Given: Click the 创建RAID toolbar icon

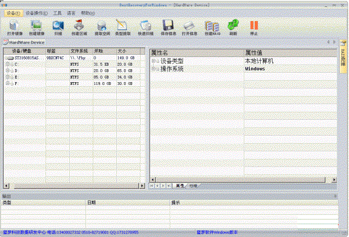Looking at the screenshot, I should (x=212, y=25).
